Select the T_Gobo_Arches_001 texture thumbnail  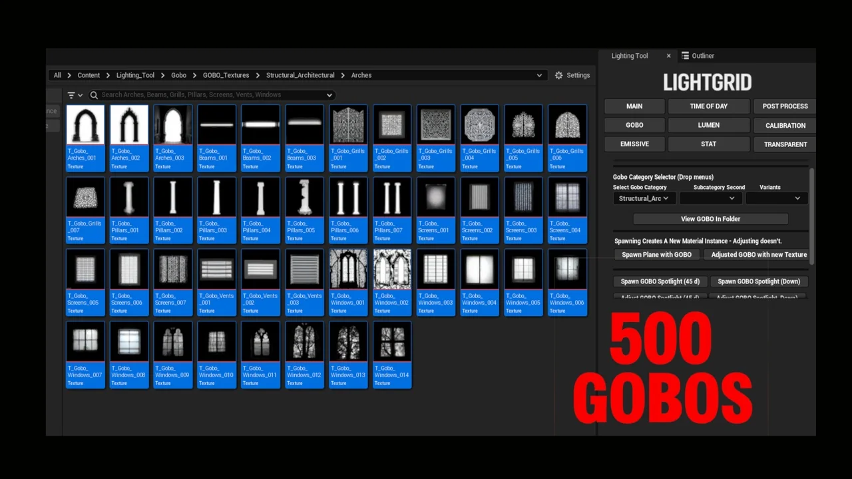[x=85, y=124]
